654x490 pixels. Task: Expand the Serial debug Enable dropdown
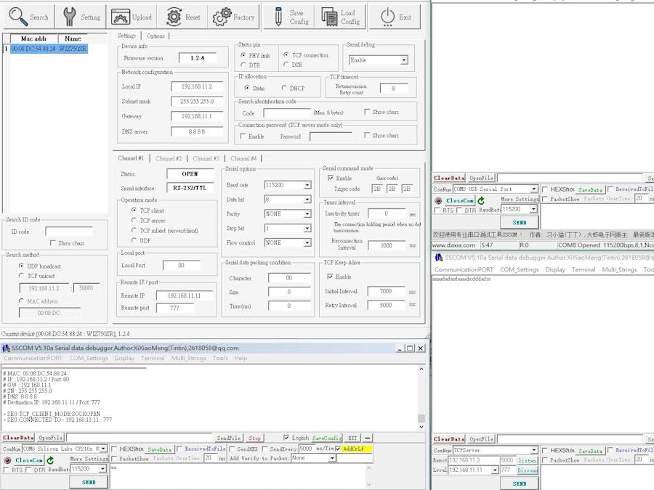click(403, 60)
